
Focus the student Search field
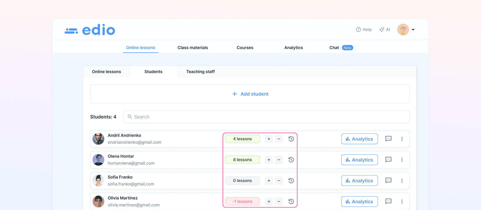pyautogui.click(x=266, y=117)
